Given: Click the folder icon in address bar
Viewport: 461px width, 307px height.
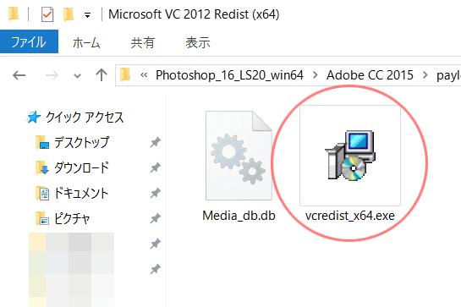Looking at the screenshot, I should point(125,75).
